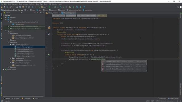Open the Terminal tool window
Screen dimensions: 182x102
(7, 99)
